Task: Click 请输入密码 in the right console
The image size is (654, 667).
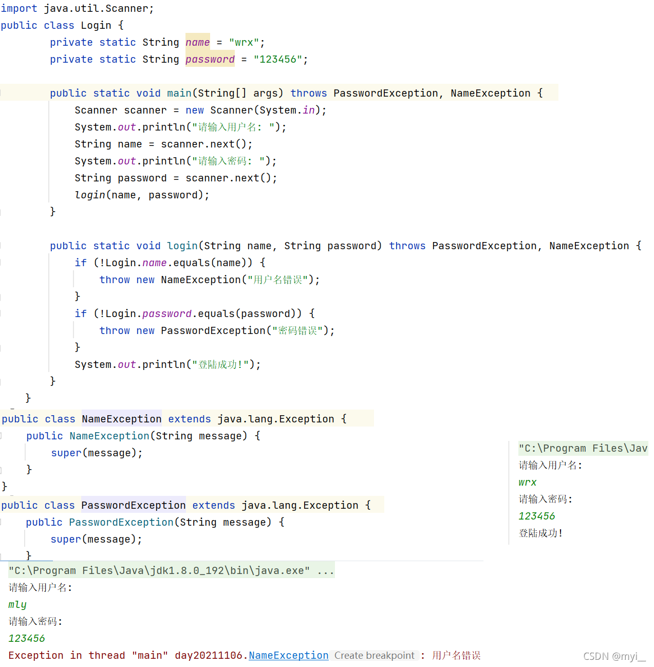Action: coord(545,499)
